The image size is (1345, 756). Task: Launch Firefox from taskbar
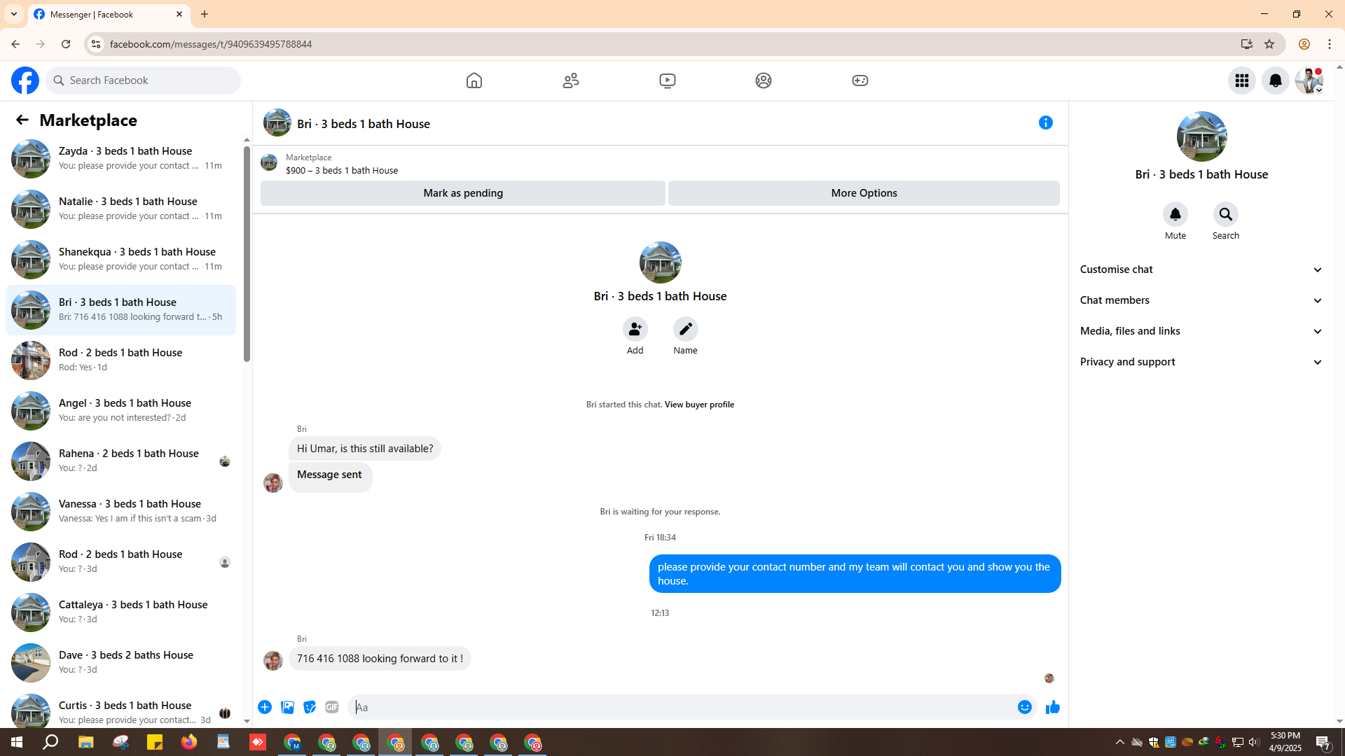[189, 742]
